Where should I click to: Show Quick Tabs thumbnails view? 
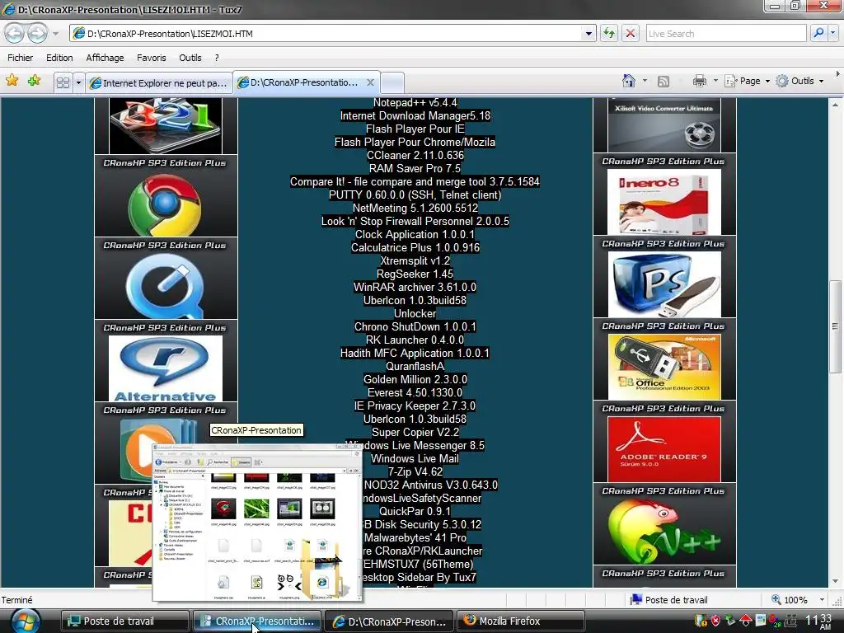point(63,82)
